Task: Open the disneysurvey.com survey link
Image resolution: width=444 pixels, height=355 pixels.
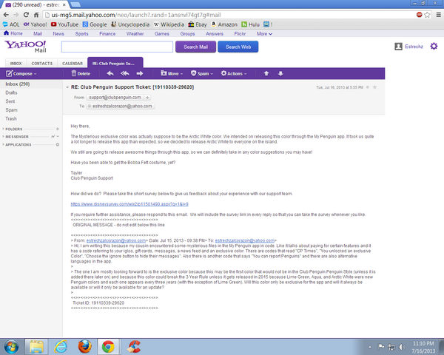Action: point(129,204)
